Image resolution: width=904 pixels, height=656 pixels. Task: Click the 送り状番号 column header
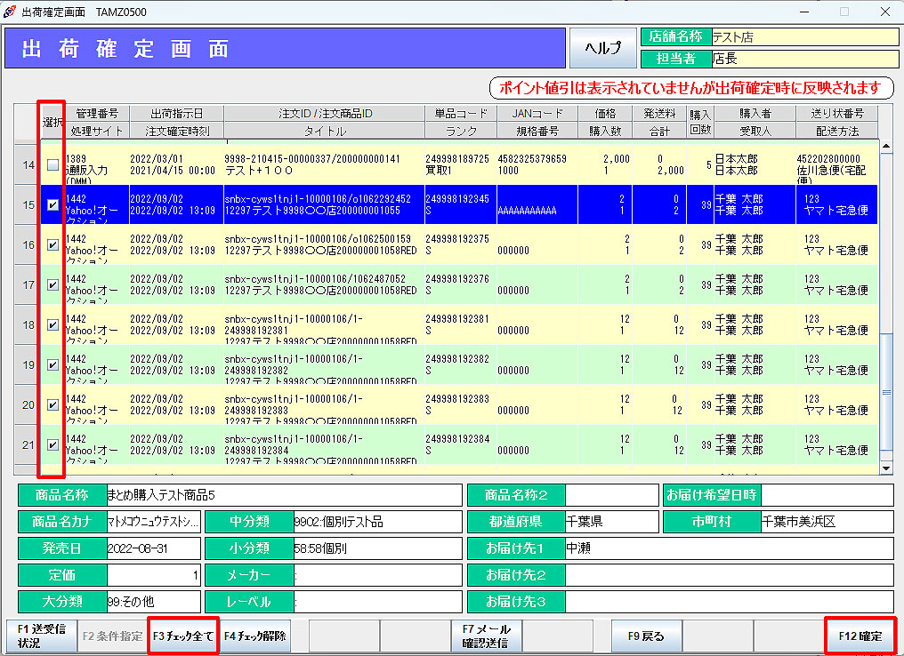coord(837,114)
